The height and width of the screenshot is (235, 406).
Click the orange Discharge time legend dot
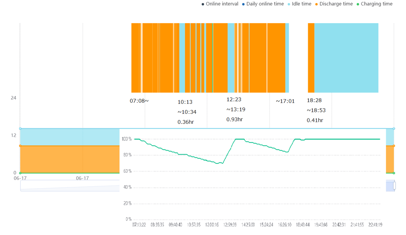click(316, 4)
